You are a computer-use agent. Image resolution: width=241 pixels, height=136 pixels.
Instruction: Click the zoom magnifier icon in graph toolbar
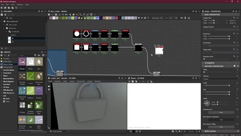point(63,14)
